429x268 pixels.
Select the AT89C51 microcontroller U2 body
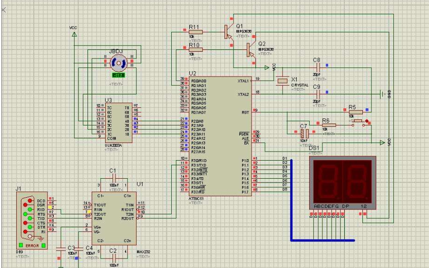pyautogui.click(x=222, y=138)
